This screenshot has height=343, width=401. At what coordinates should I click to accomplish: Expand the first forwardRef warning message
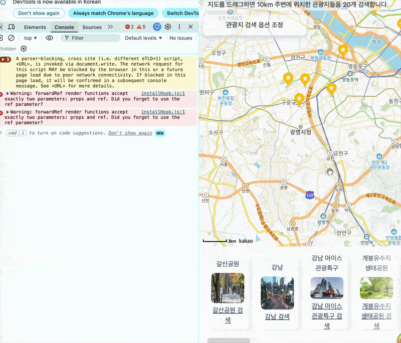[8, 94]
